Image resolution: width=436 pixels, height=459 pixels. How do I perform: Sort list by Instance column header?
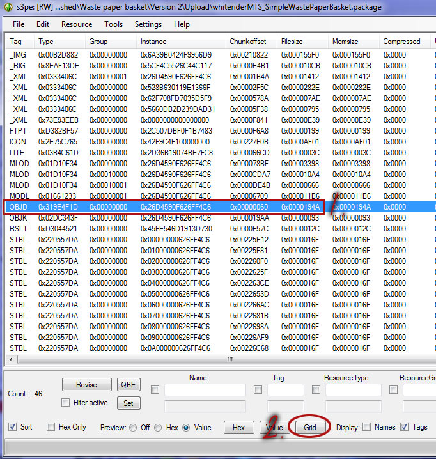click(x=153, y=42)
